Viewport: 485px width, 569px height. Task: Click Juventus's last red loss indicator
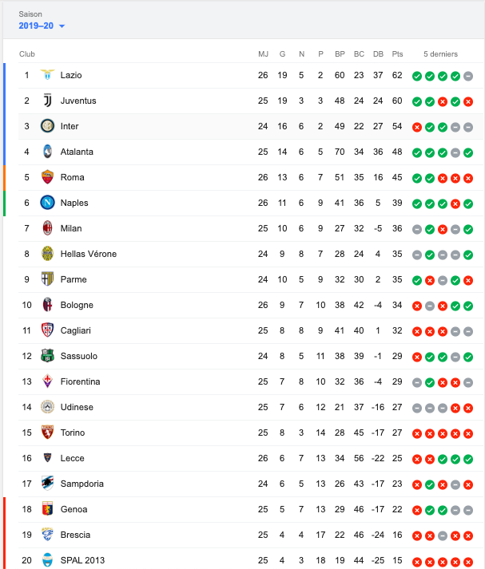[x=468, y=101]
